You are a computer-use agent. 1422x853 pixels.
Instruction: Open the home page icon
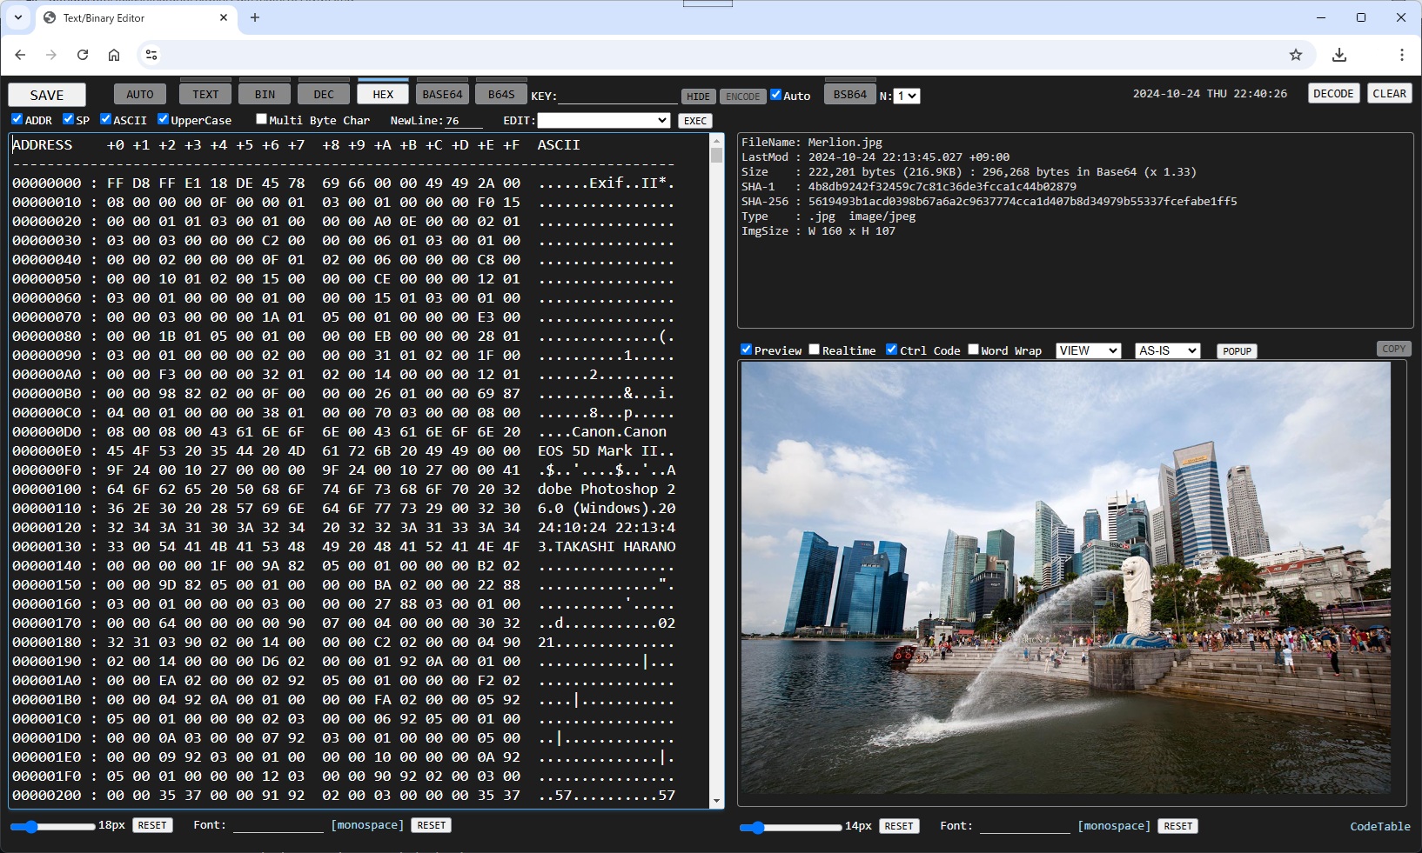(114, 55)
